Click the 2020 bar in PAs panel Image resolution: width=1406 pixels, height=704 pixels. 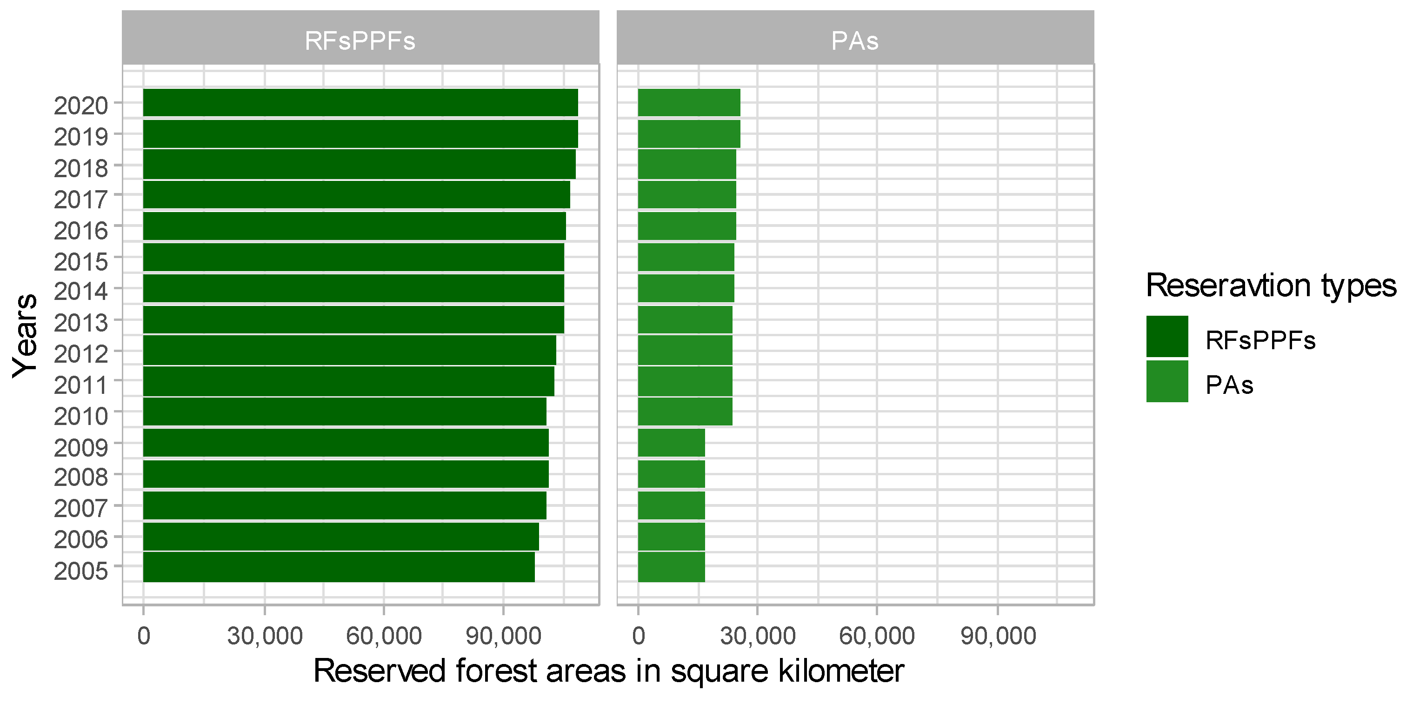[689, 103]
